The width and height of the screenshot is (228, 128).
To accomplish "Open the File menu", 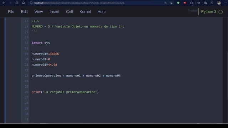I will 11,12.
